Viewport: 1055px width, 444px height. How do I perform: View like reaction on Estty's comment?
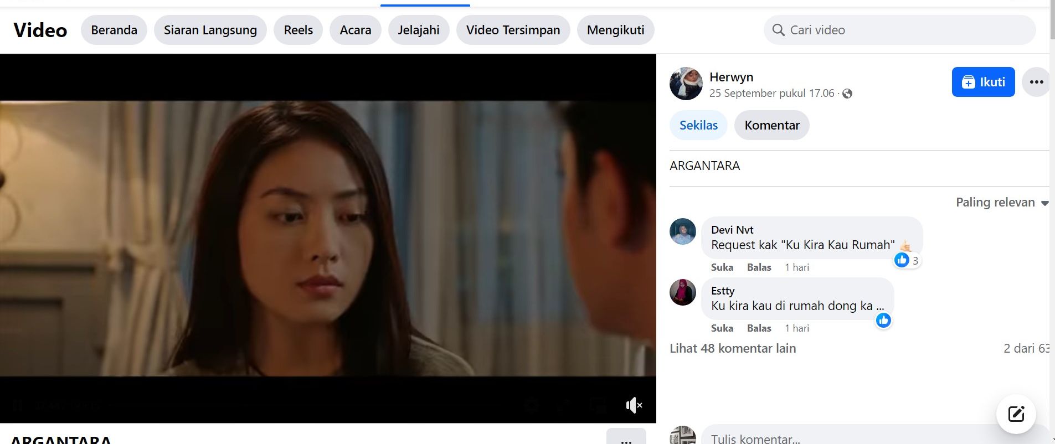(883, 321)
